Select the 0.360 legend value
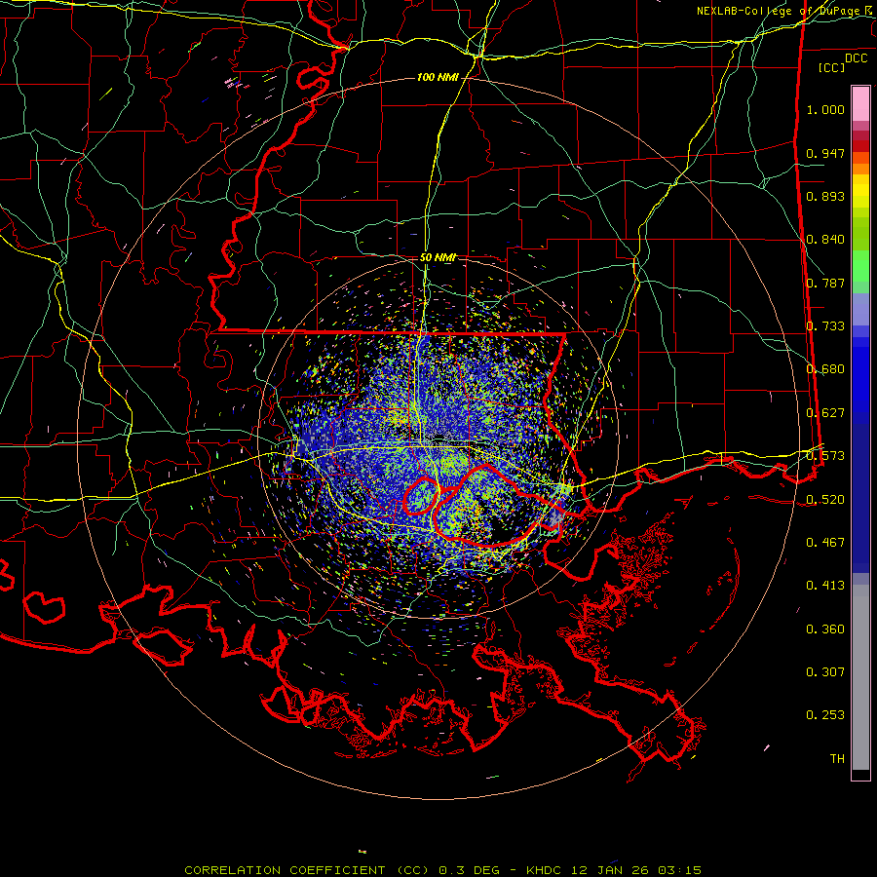 point(825,629)
